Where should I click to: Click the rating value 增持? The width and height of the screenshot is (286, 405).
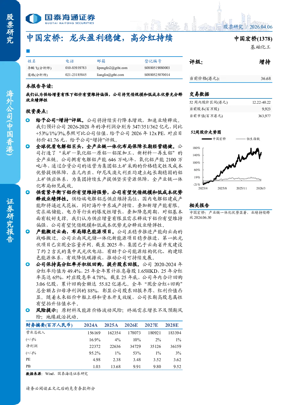(x=265, y=62)
